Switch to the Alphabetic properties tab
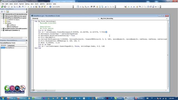178x100 pixels. 4,45
